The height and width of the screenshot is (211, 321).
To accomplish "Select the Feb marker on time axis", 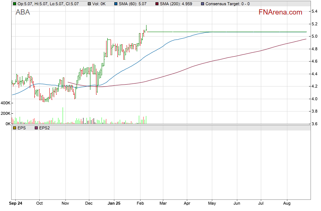I will [140, 204].
